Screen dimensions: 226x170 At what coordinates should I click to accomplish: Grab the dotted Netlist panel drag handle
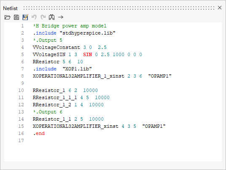119,8
